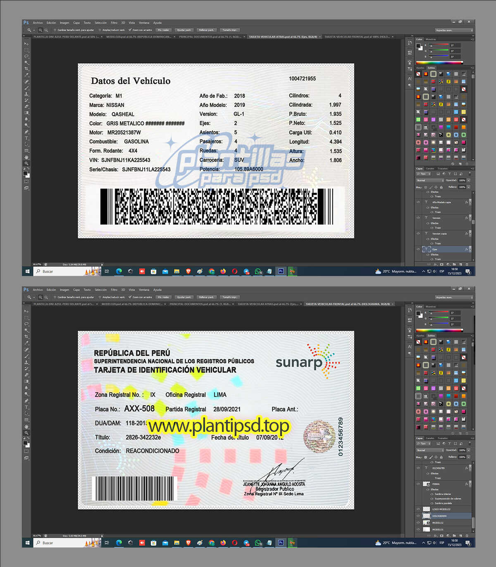The image size is (496, 567).
Task: Switch to the Hand tool in the upper window
Action: pos(26,157)
